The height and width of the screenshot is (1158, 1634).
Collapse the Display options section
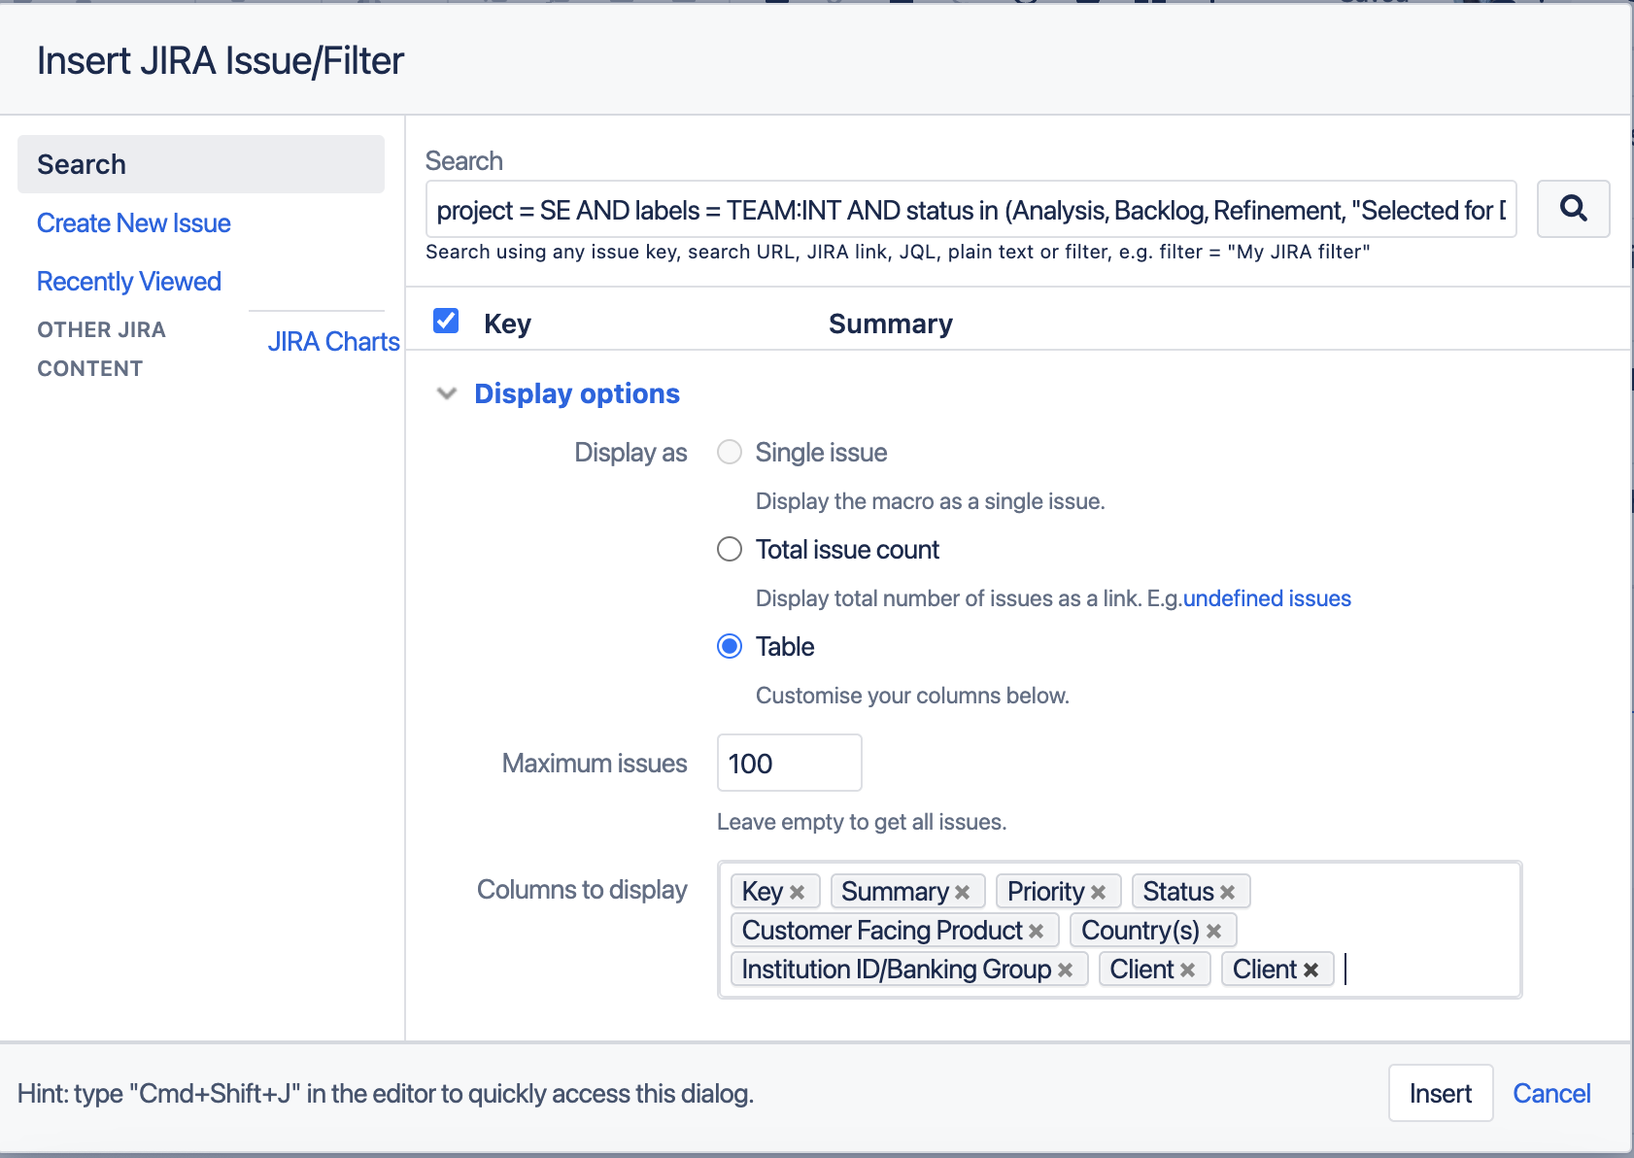point(447,393)
